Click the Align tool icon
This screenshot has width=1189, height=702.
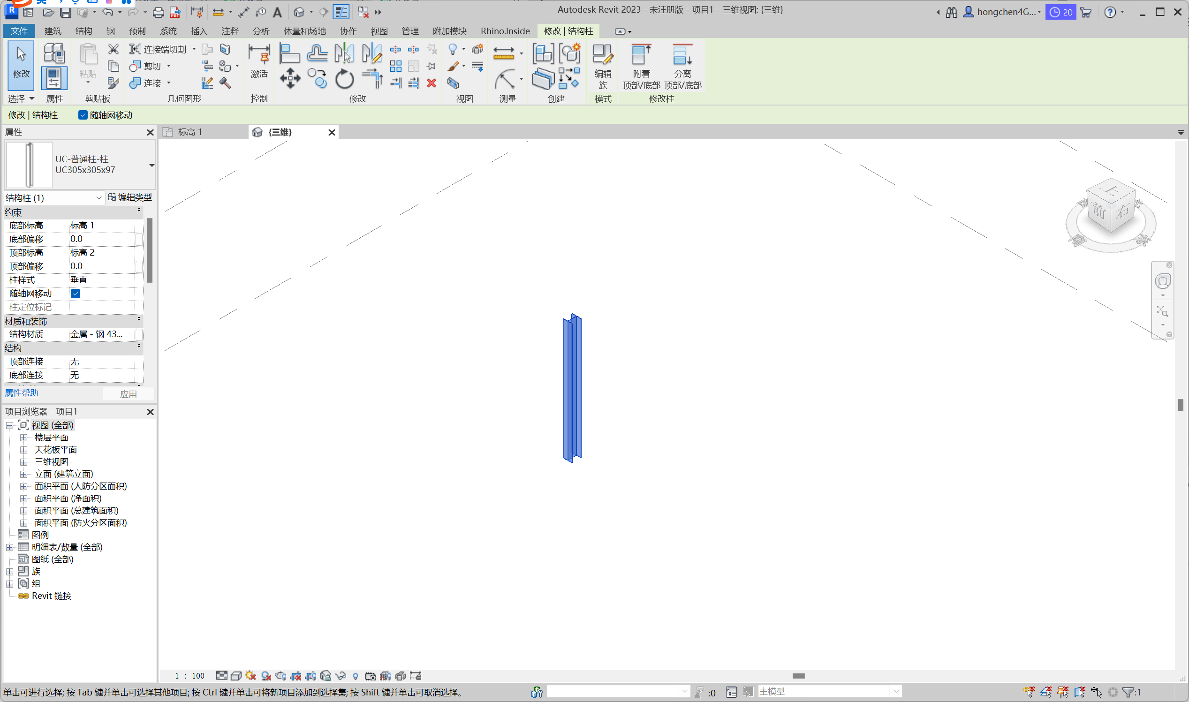coord(289,53)
